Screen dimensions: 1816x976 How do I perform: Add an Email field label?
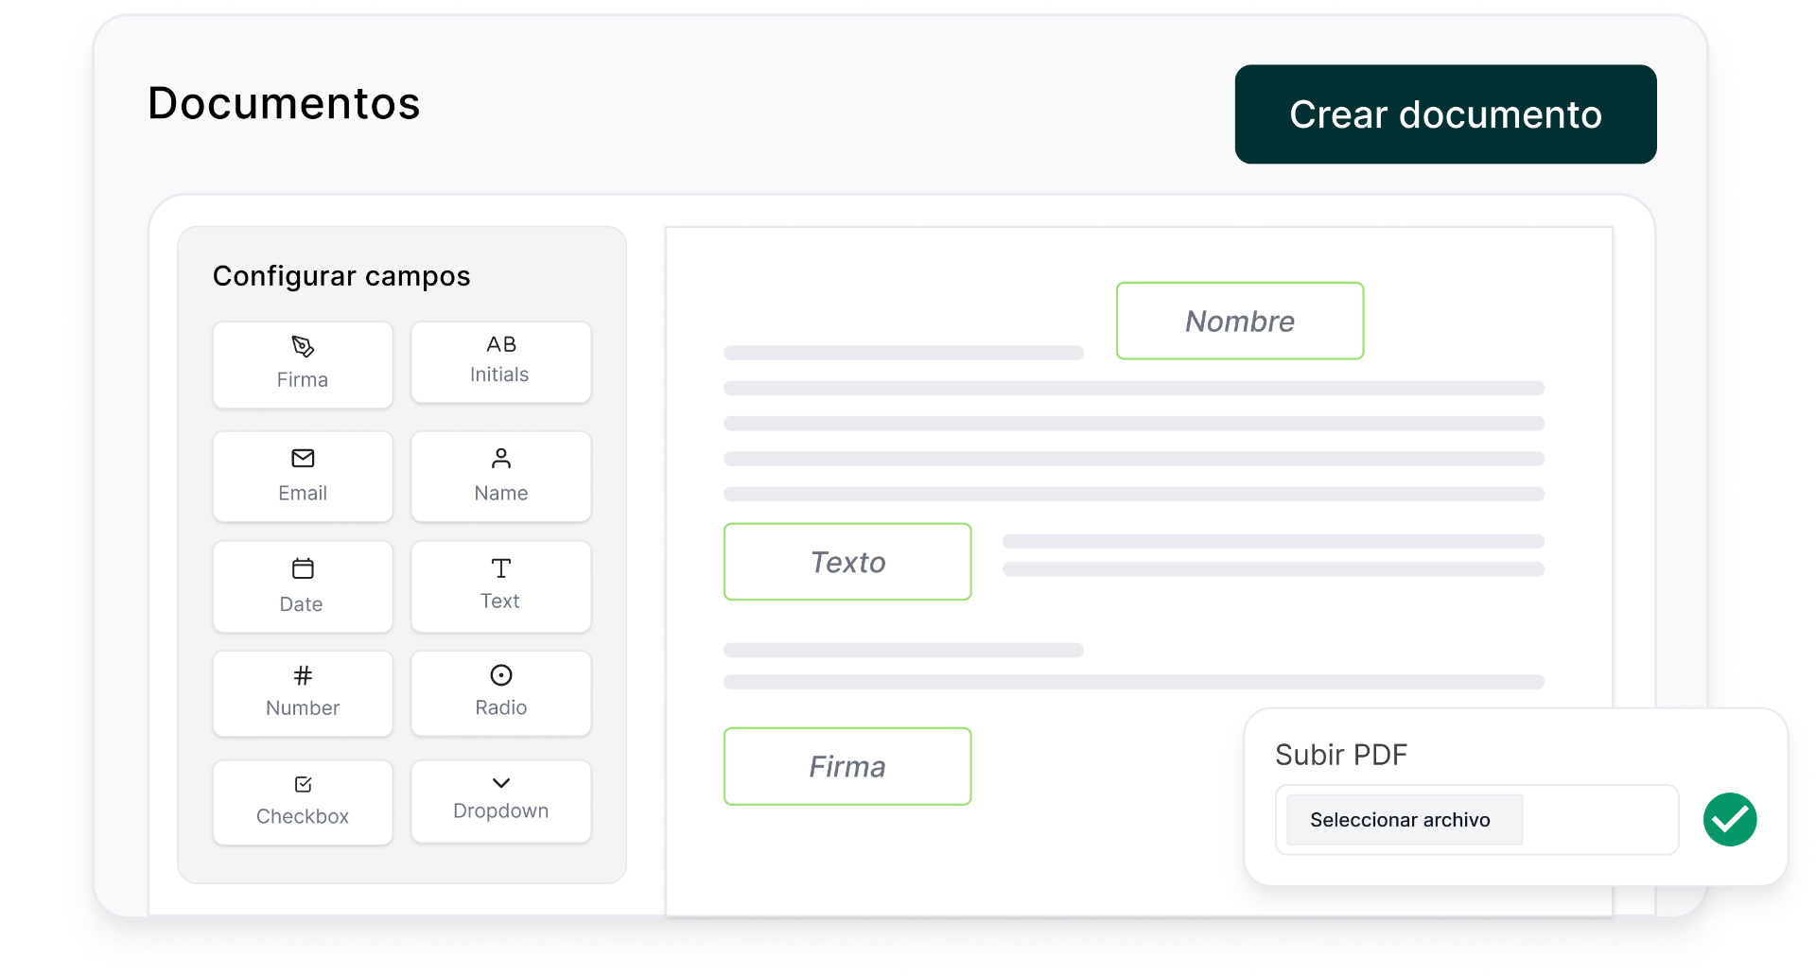point(303,493)
